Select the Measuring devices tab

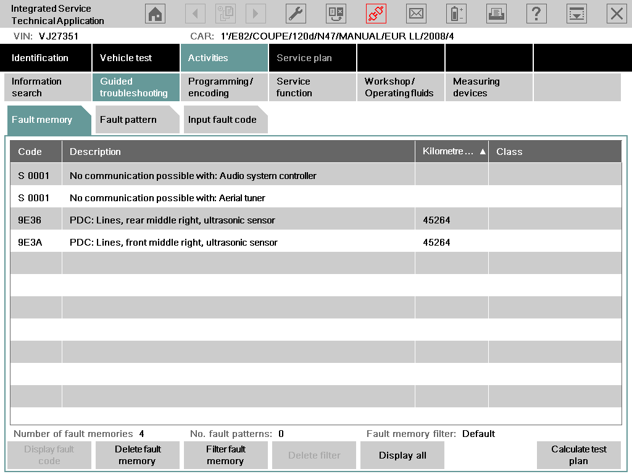488,87
